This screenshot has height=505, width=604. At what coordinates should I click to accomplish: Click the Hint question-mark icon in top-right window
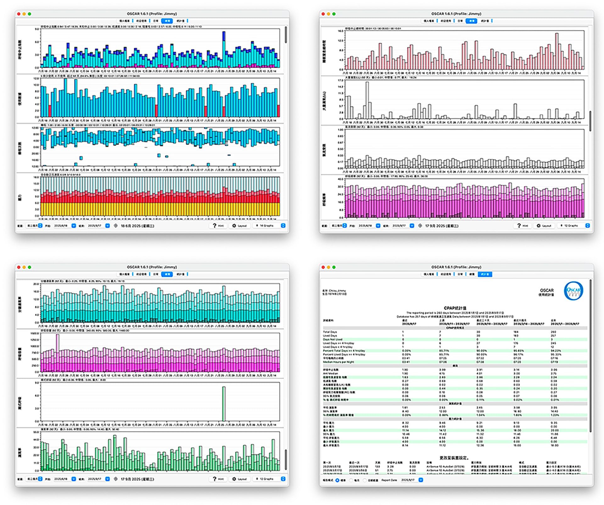pyautogui.click(x=519, y=226)
